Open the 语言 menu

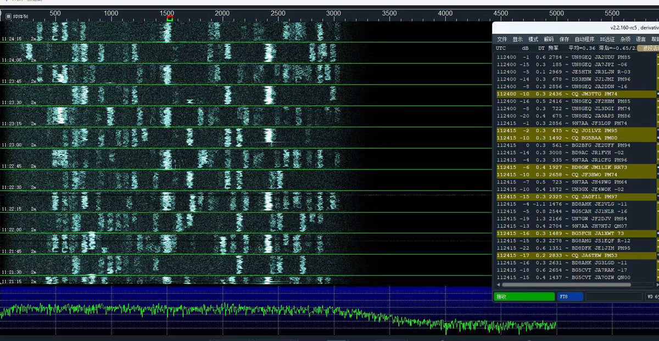(x=640, y=40)
